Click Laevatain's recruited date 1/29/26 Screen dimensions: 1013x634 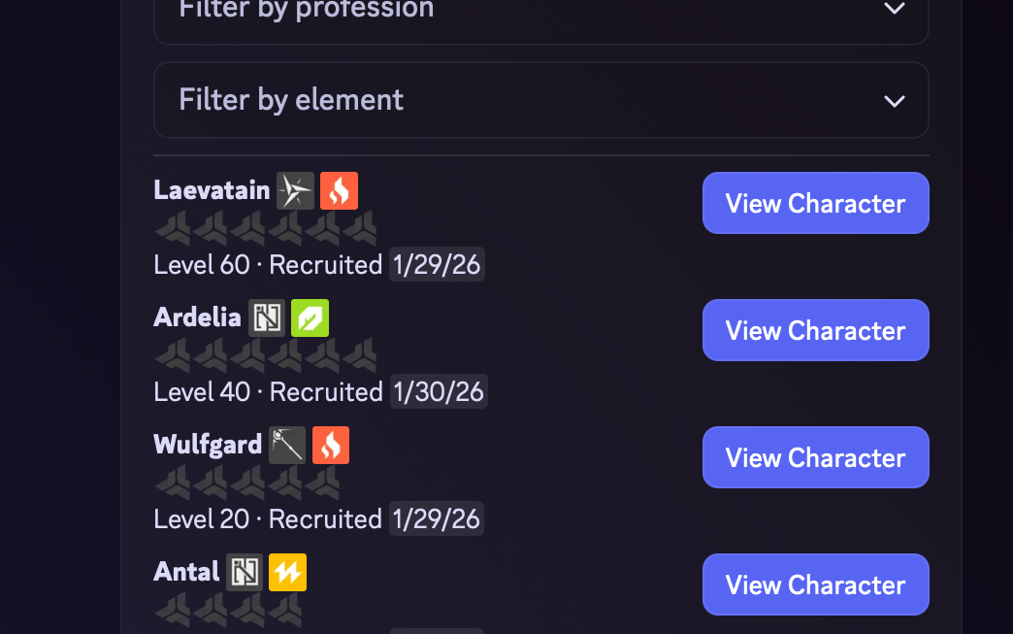pos(437,264)
